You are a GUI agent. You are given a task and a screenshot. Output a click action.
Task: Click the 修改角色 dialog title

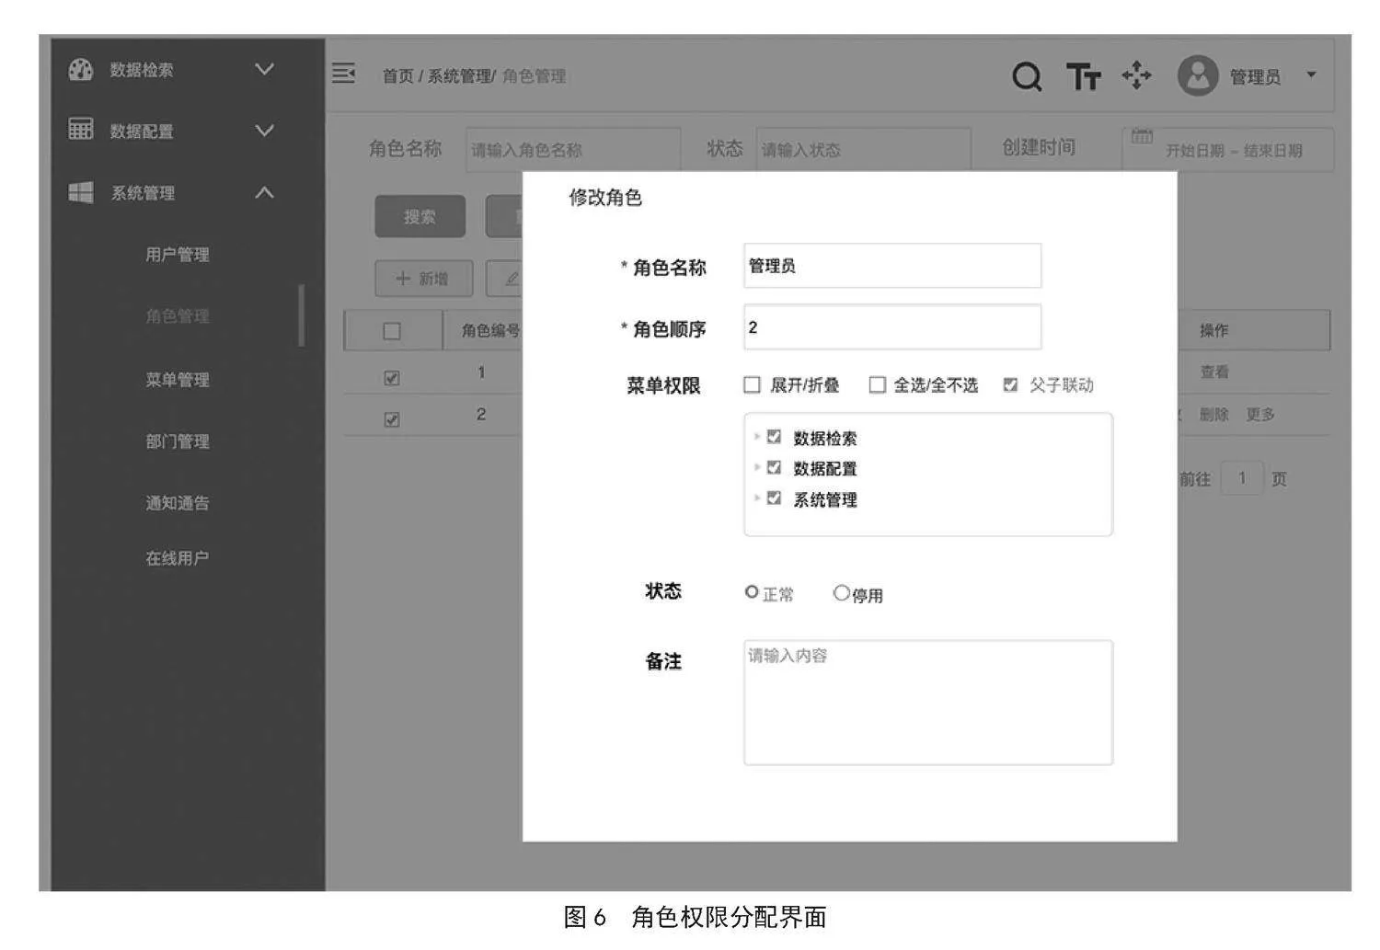[605, 198]
